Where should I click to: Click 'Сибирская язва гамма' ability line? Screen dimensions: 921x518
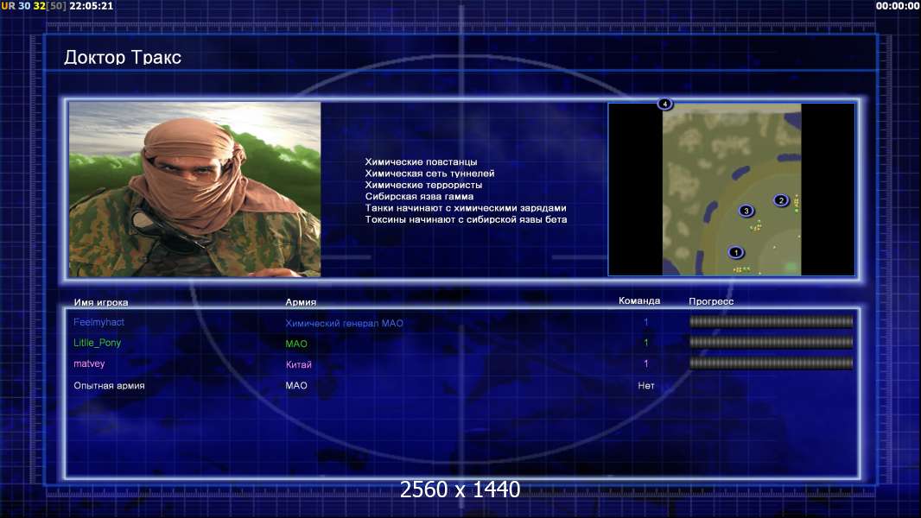click(x=419, y=197)
